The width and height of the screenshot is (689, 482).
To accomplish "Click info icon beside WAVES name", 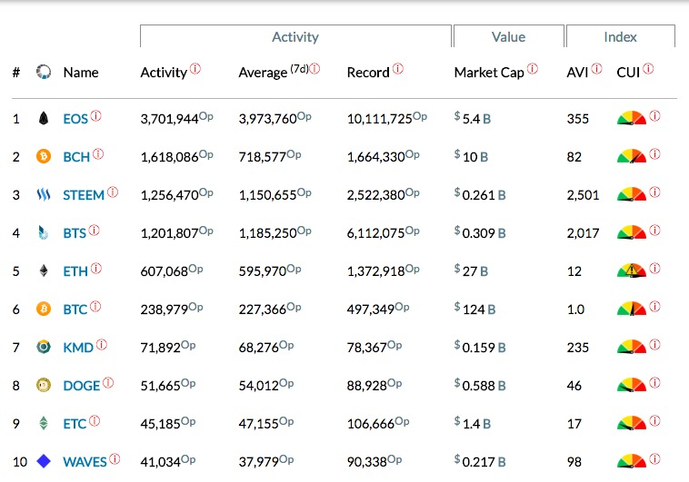I will tap(115, 459).
